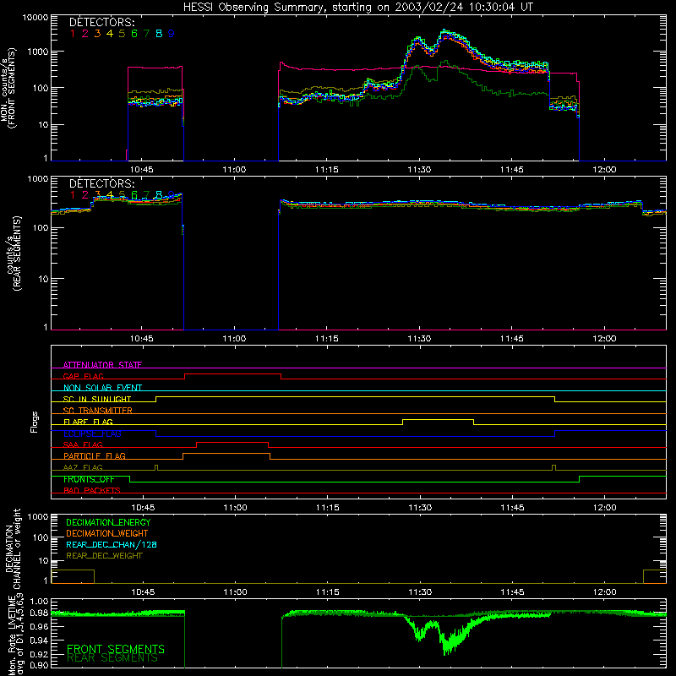
Task: Click the SC_TRANSMITTER flag label
Action: (x=97, y=411)
